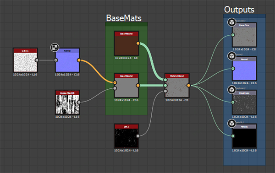Click the output port of Grunge Map 003
The width and height of the screenshot is (275, 173).
[x=79, y=102]
